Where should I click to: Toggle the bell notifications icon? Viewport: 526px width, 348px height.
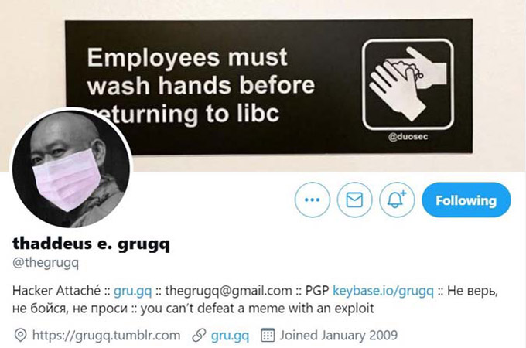click(397, 200)
